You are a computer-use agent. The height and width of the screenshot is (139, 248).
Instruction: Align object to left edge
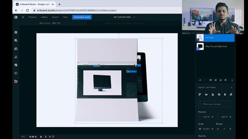pyautogui.click(x=219, y=94)
